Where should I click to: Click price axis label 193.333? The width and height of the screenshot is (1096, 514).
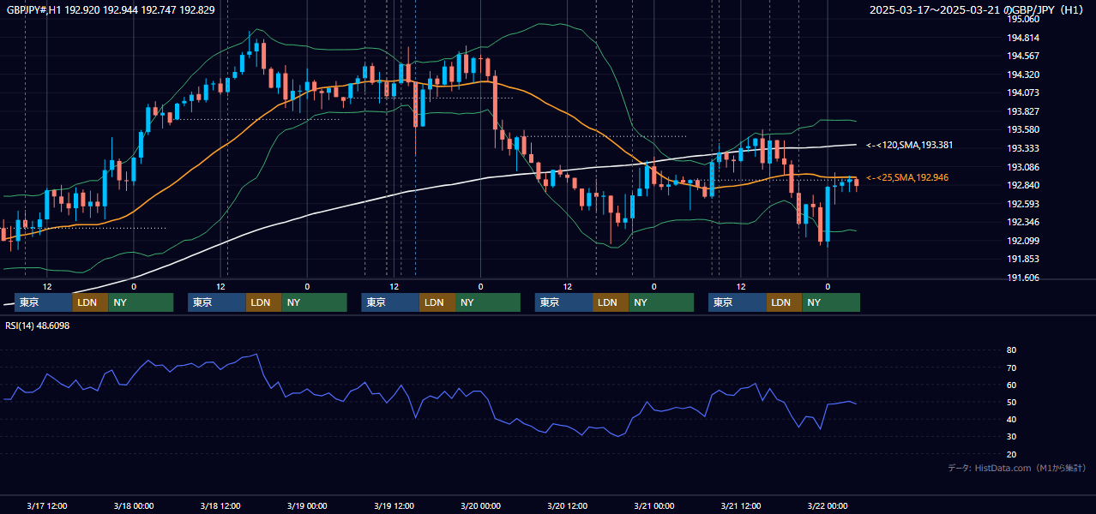point(1023,148)
